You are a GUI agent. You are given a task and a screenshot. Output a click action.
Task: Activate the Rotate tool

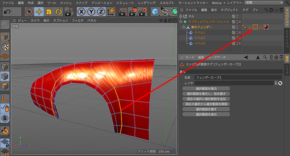(x=58, y=12)
